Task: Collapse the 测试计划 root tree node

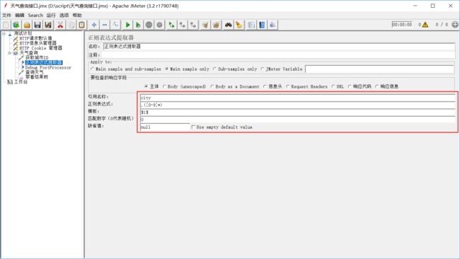Action: (x=4, y=34)
